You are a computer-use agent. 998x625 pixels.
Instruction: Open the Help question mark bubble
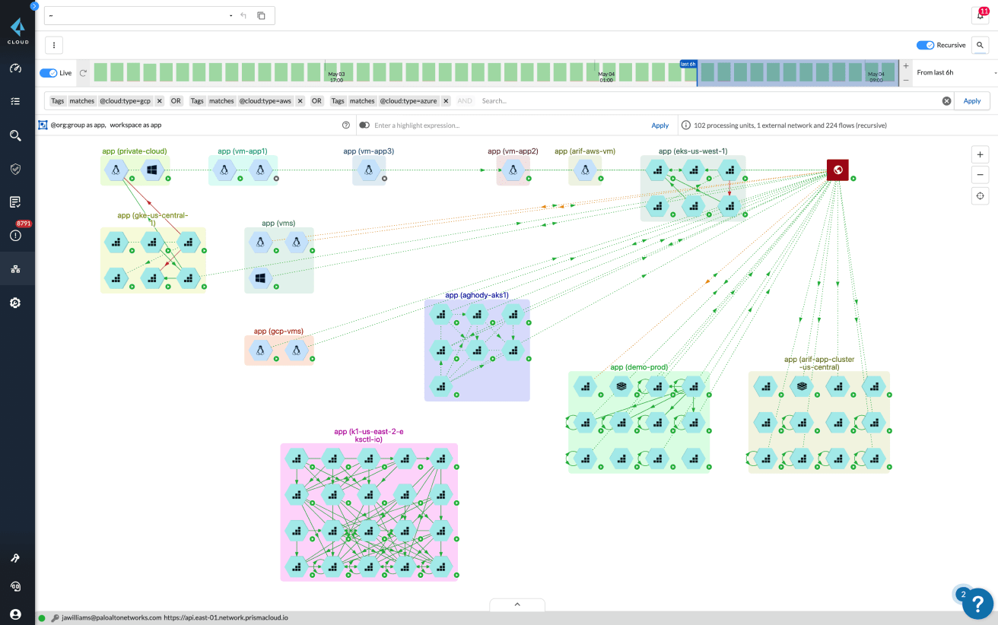click(x=977, y=604)
